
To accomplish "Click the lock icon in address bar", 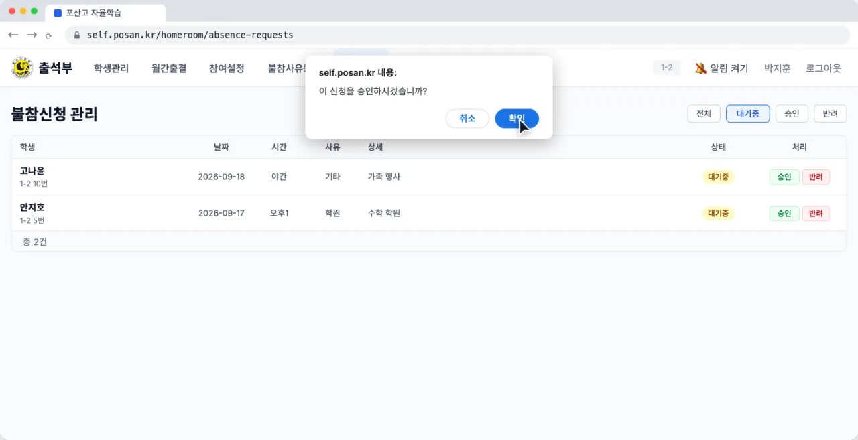I will coord(77,35).
